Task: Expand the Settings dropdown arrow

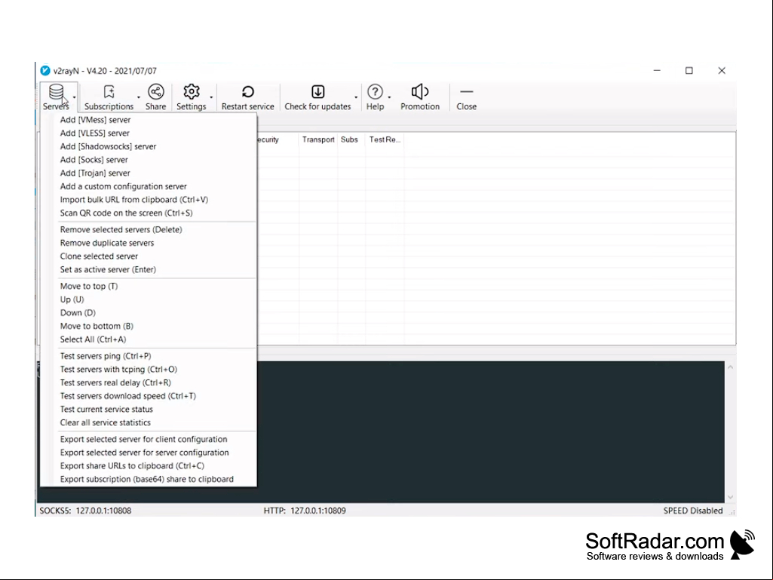Action: [211, 97]
